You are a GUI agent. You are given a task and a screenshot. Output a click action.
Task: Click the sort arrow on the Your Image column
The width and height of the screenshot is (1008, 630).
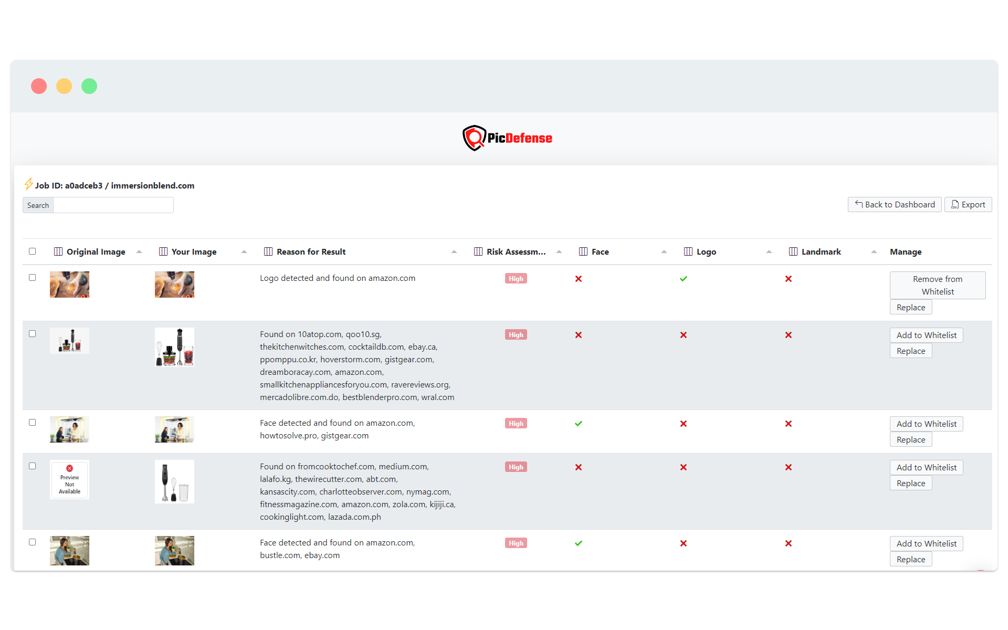click(x=244, y=252)
